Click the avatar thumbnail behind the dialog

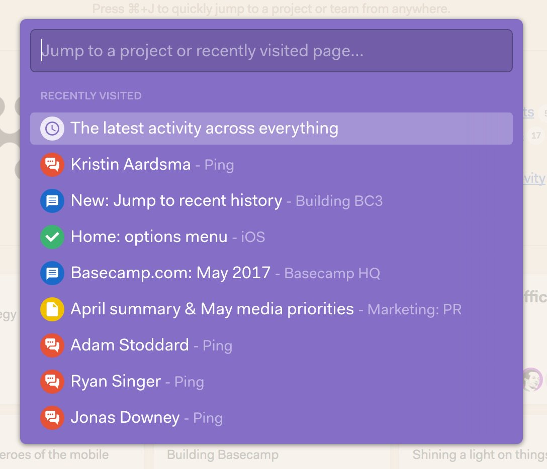(533, 380)
